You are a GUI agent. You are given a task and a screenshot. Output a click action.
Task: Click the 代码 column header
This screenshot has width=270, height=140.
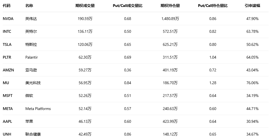click(x=7, y=6)
